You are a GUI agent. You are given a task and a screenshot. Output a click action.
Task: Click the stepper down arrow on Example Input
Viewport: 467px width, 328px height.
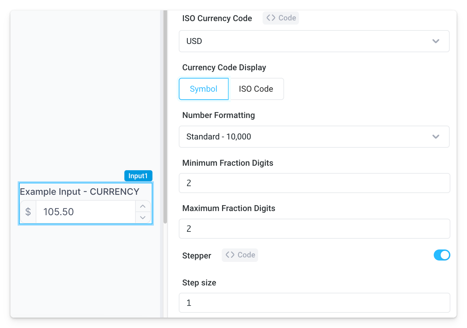click(x=143, y=217)
